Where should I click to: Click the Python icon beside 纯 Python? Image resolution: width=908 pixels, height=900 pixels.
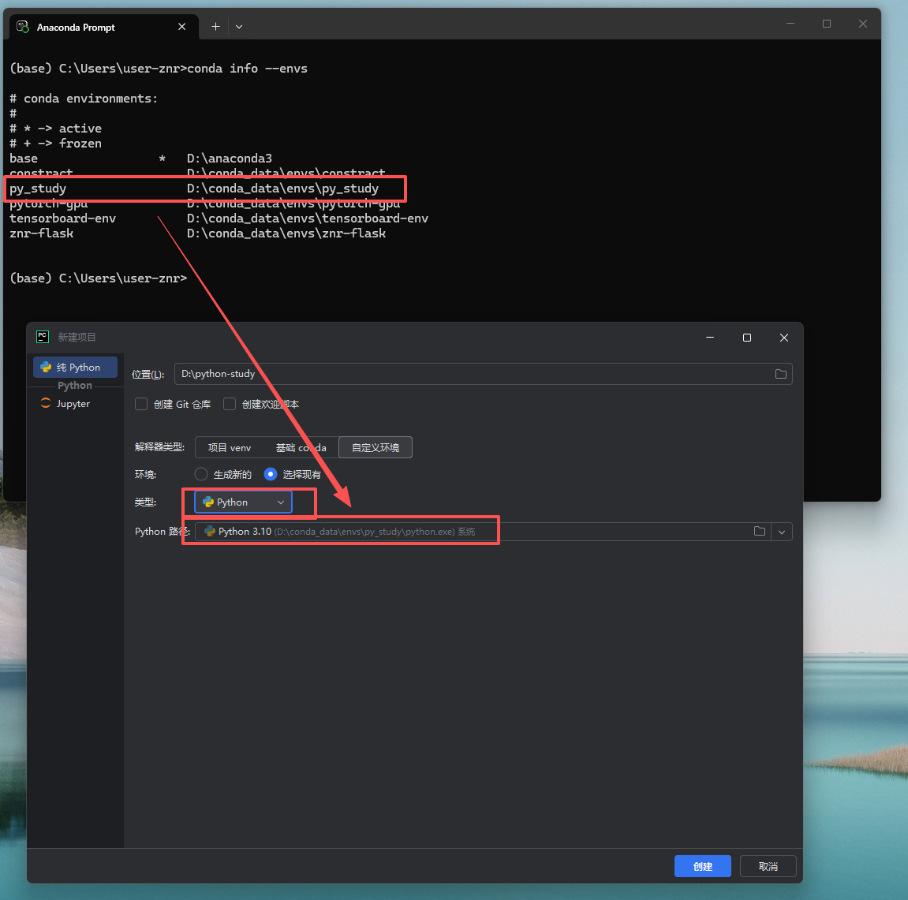click(46, 368)
